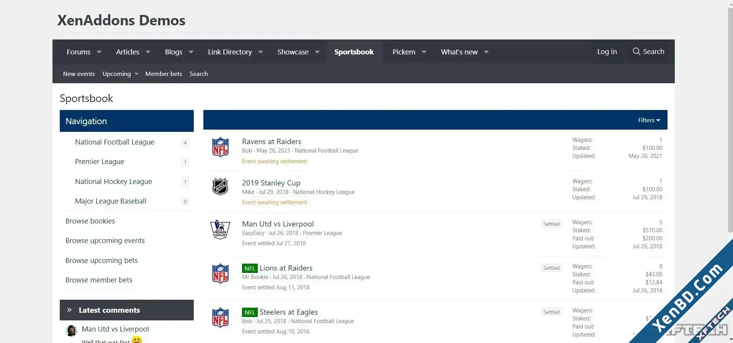Image resolution: width=733 pixels, height=343 pixels.
Task: Click Browse upcoming events link
Action: [105, 241]
